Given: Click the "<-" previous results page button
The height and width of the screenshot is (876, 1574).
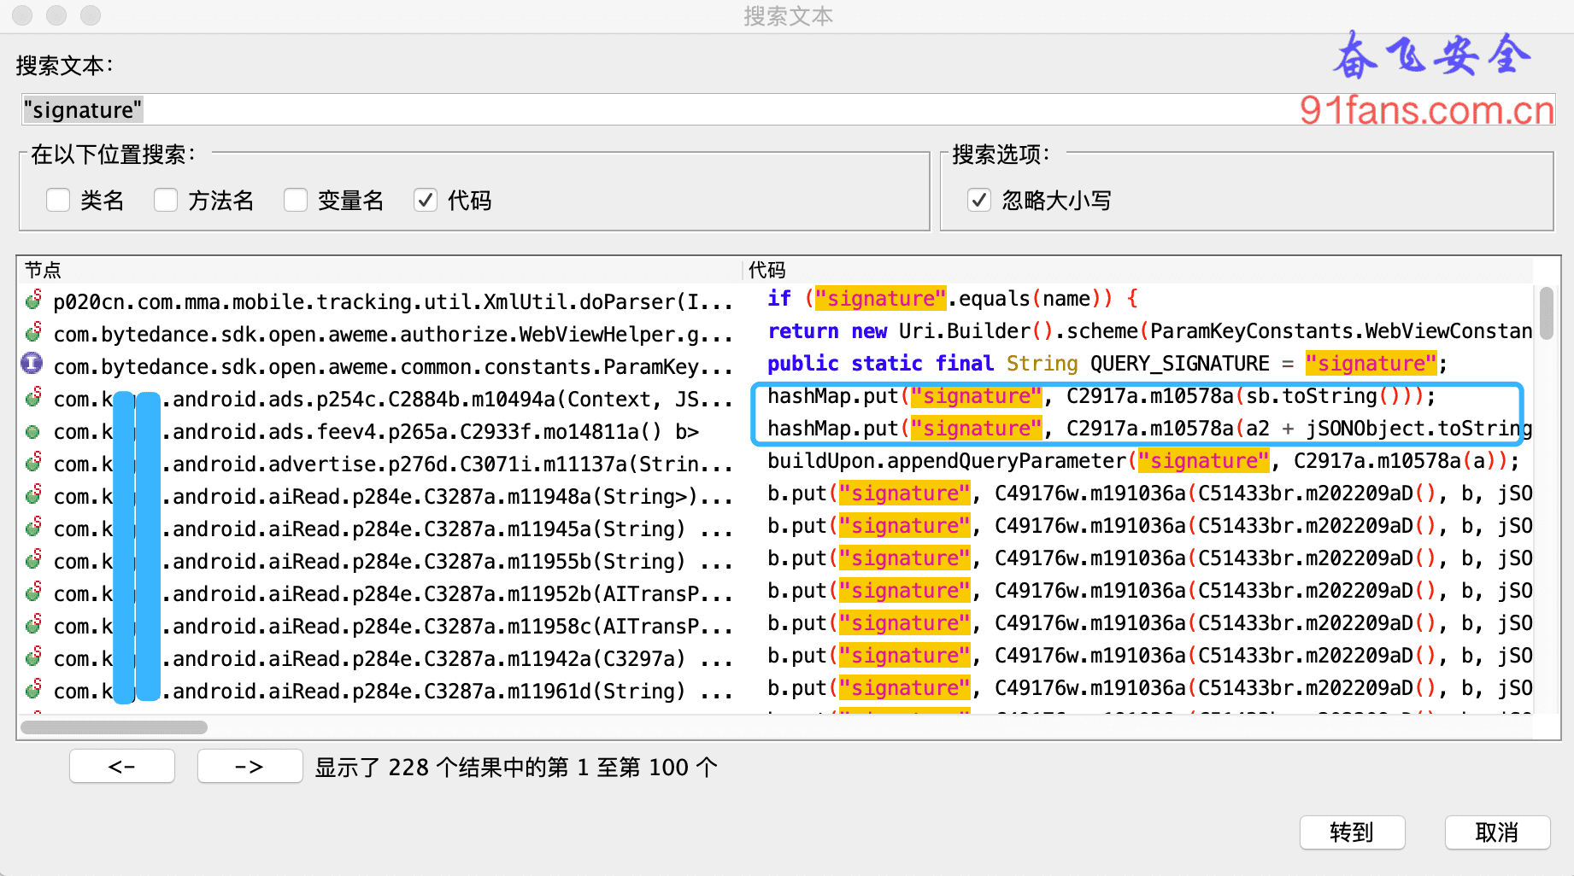Looking at the screenshot, I should click(x=122, y=766).
